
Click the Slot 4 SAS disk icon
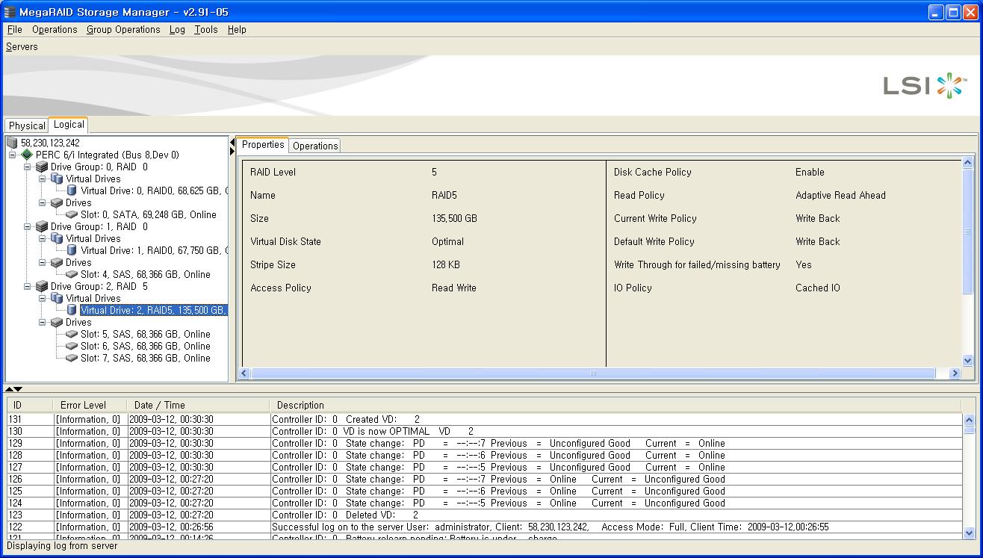(72, 274)
